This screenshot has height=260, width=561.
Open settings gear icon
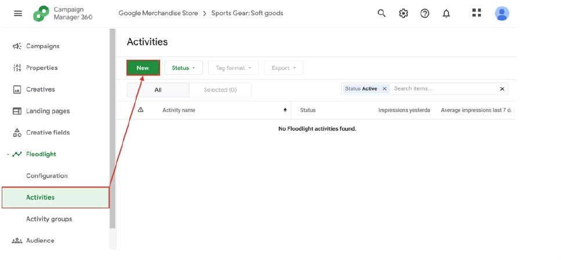coord(403,13)
